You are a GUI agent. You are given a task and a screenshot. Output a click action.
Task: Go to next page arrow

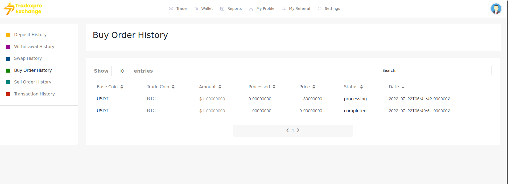(298, 130)
